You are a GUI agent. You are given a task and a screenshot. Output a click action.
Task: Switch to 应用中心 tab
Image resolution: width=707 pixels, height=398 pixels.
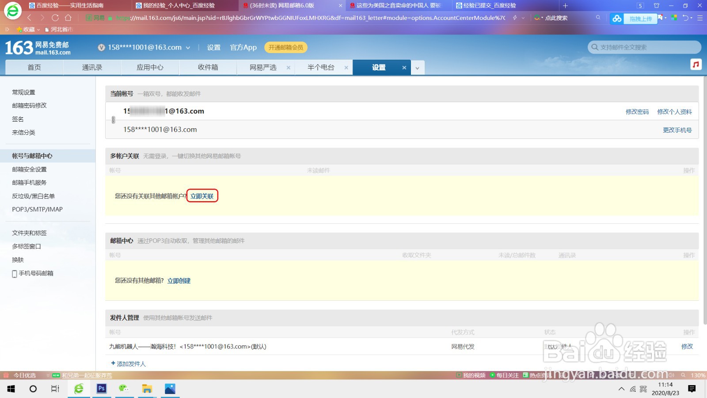tap(150, 67)
